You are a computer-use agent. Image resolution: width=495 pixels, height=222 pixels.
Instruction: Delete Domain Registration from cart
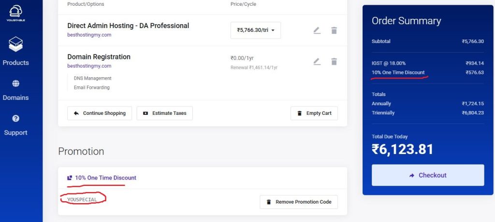click(x=334, y=61)
